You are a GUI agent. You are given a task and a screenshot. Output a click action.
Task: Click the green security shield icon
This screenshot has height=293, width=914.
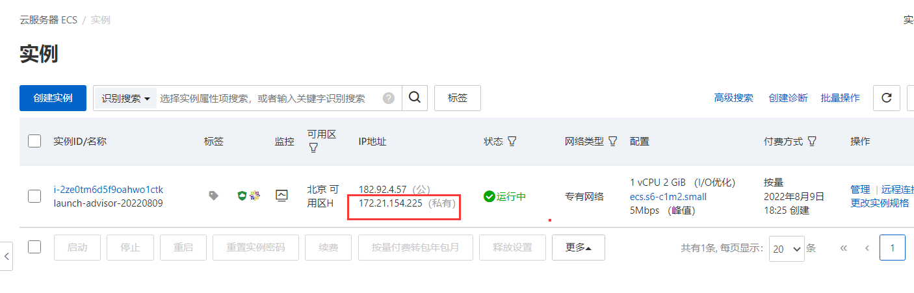tap(242, 196)
